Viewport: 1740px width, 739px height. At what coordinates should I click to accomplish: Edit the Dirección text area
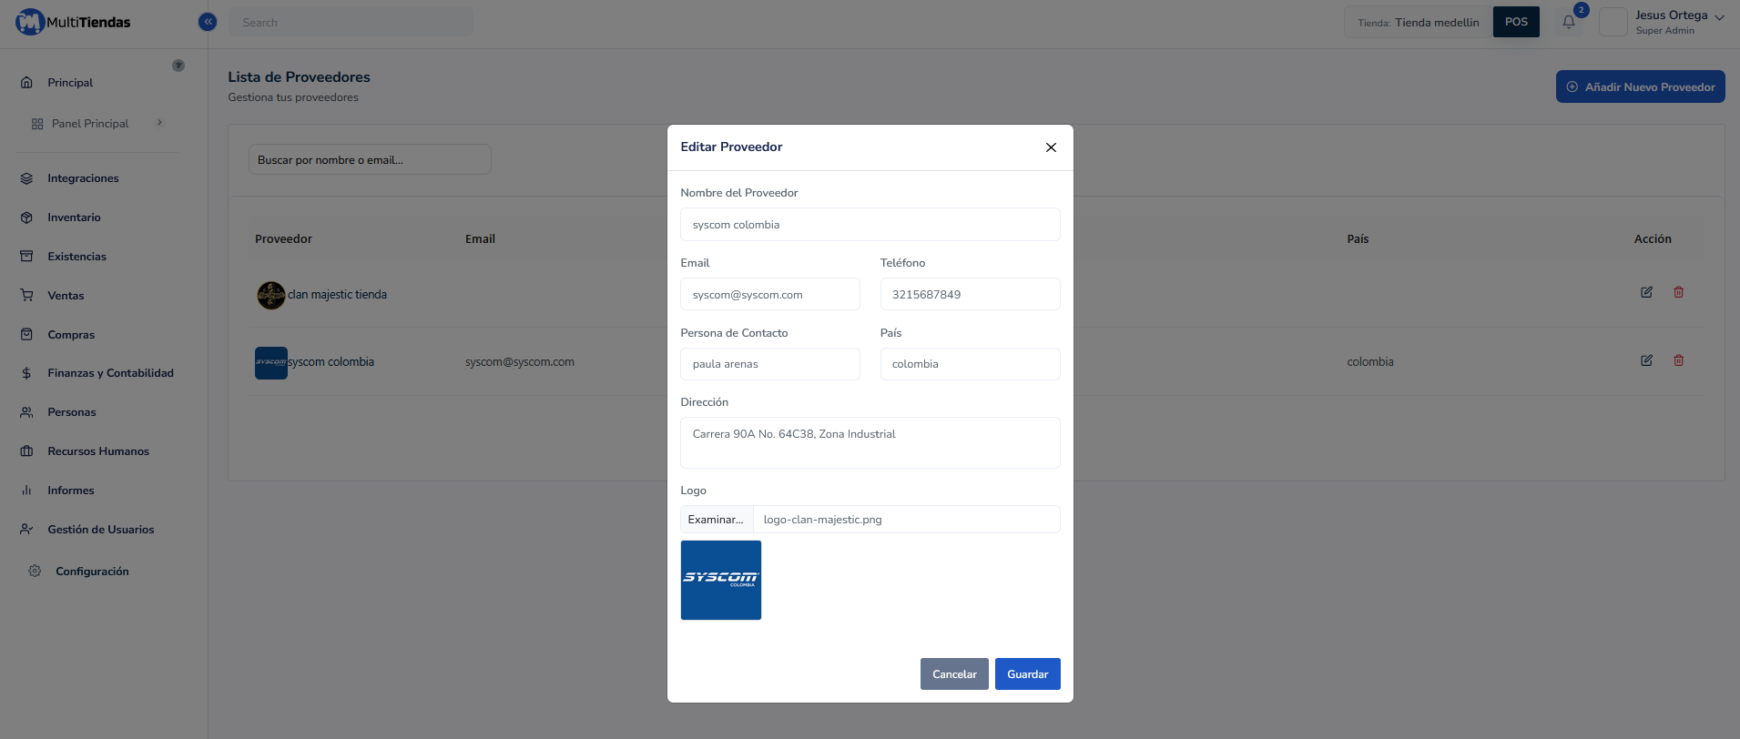pyautogui.click(x=870, y=442)
